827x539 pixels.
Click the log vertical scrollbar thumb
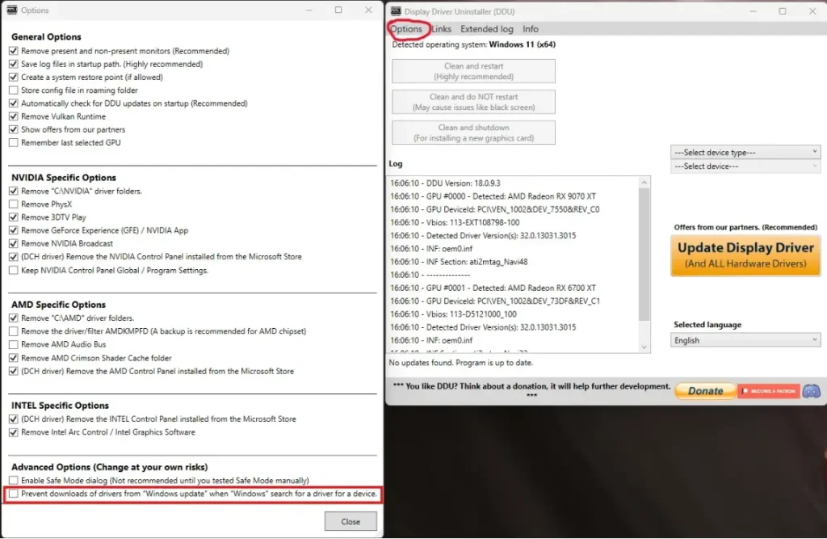click(x=644, y=254)
